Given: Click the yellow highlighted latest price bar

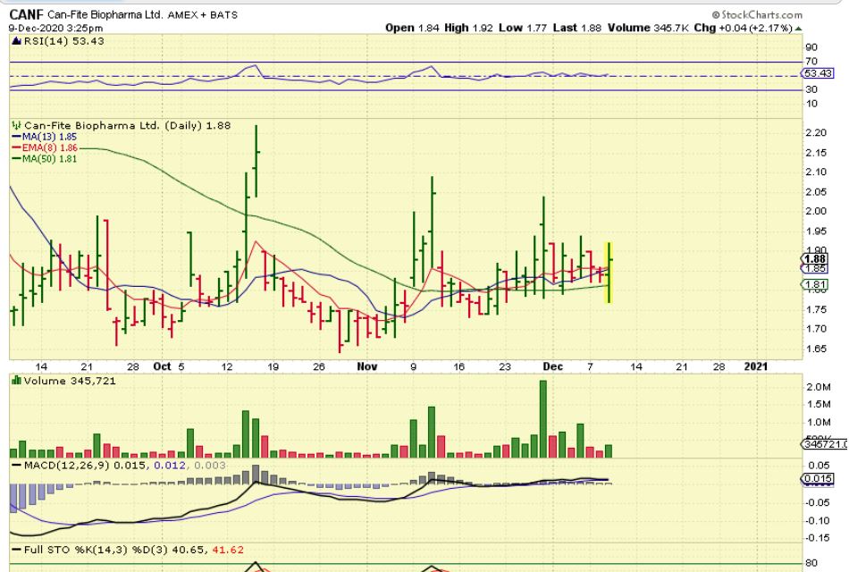Looking at the screenshot, I should click(x=609, y=272).
